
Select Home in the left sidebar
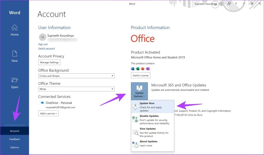(14, 30)
